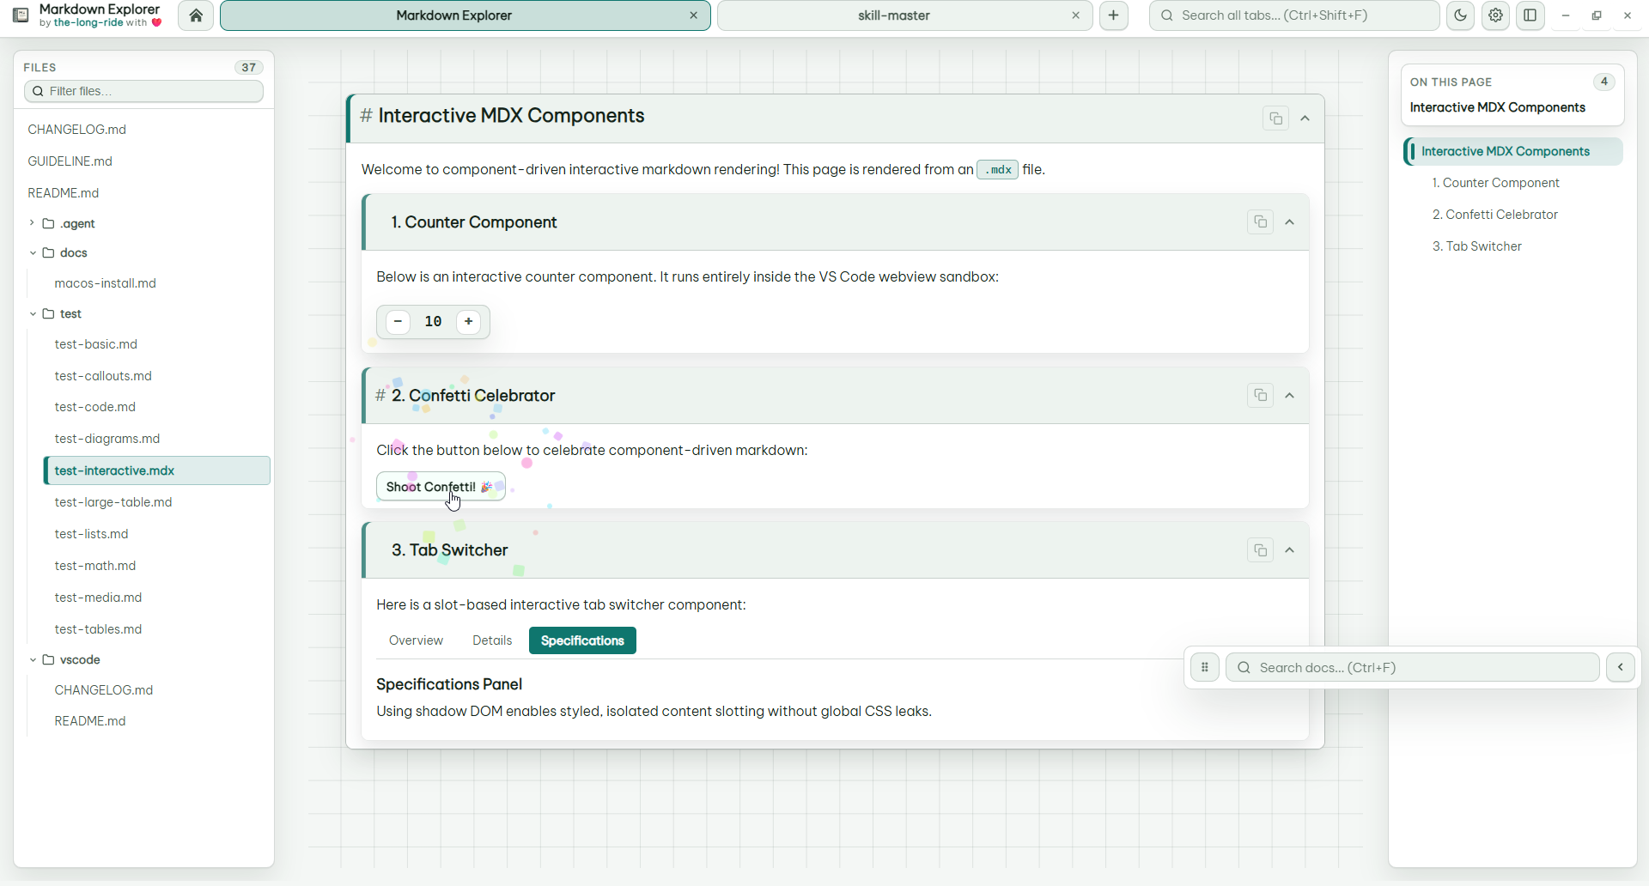The width and height of the screenshot is (1649, 886).
Task: Jump to 3. Tab Switcher outline link
Action: 1476,246
